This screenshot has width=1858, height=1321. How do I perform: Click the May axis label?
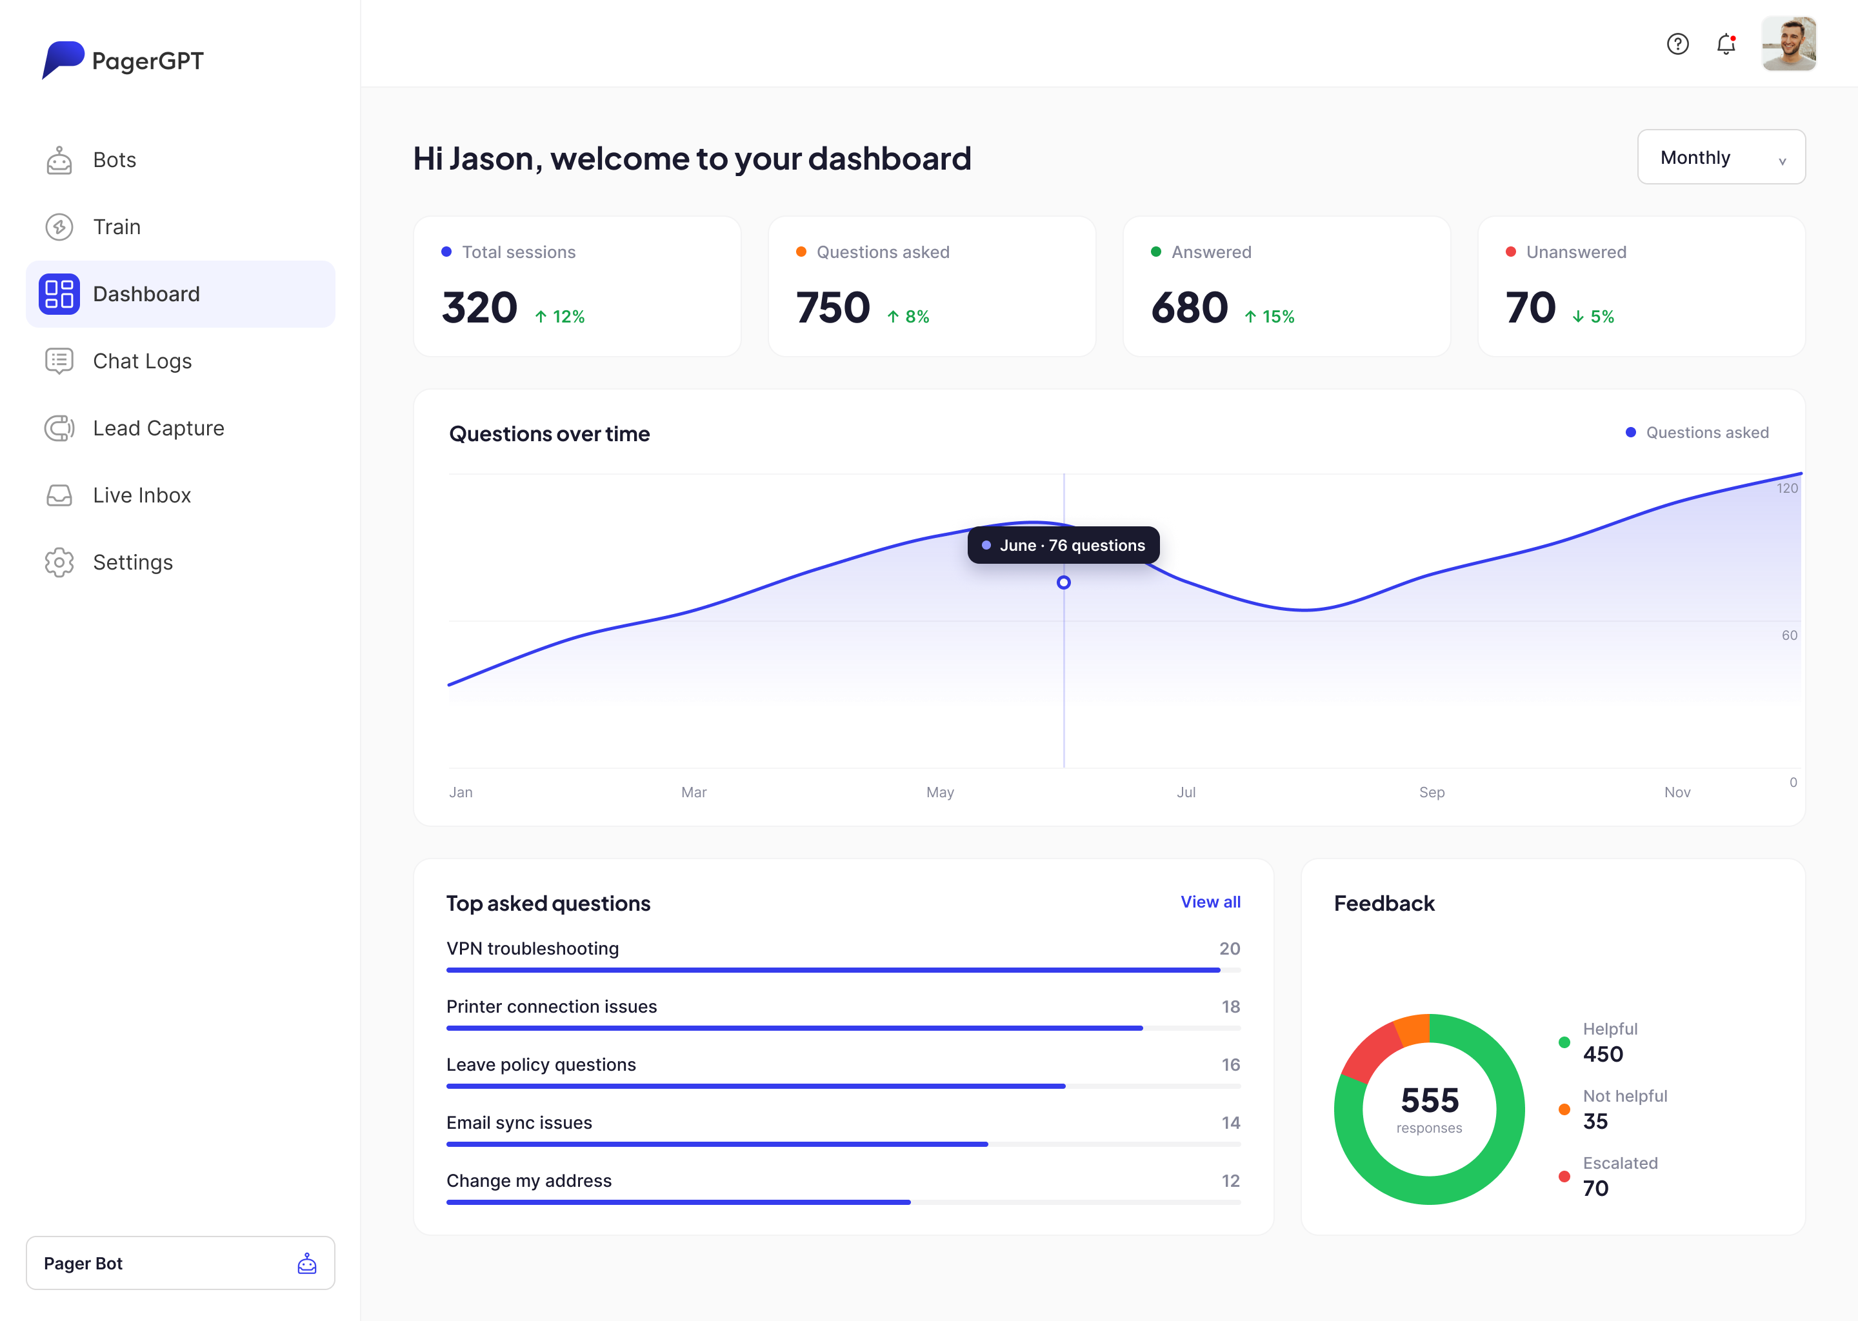(x=941, y=792)
